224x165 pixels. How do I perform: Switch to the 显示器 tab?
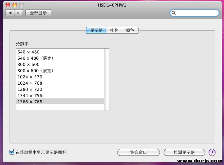(96, 30)
